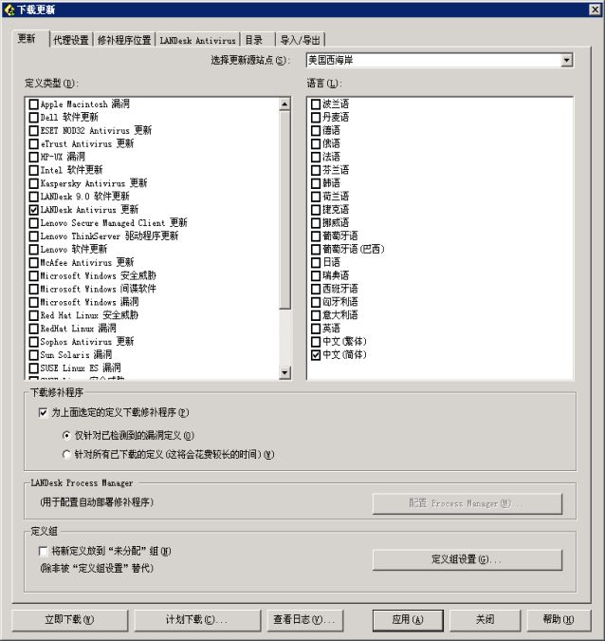Click 定义组设置 button
The width and height of the screenshot is (605, 641).
click(467, 559)
